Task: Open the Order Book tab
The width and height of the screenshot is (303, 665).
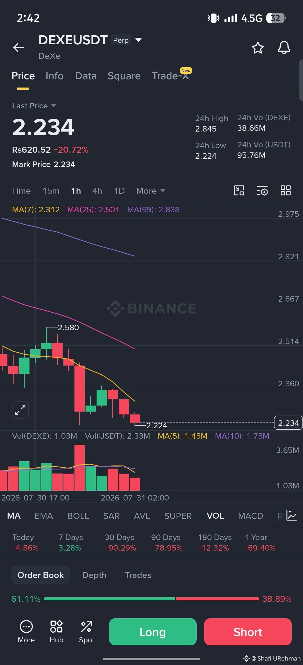Action: click(40, 575)
